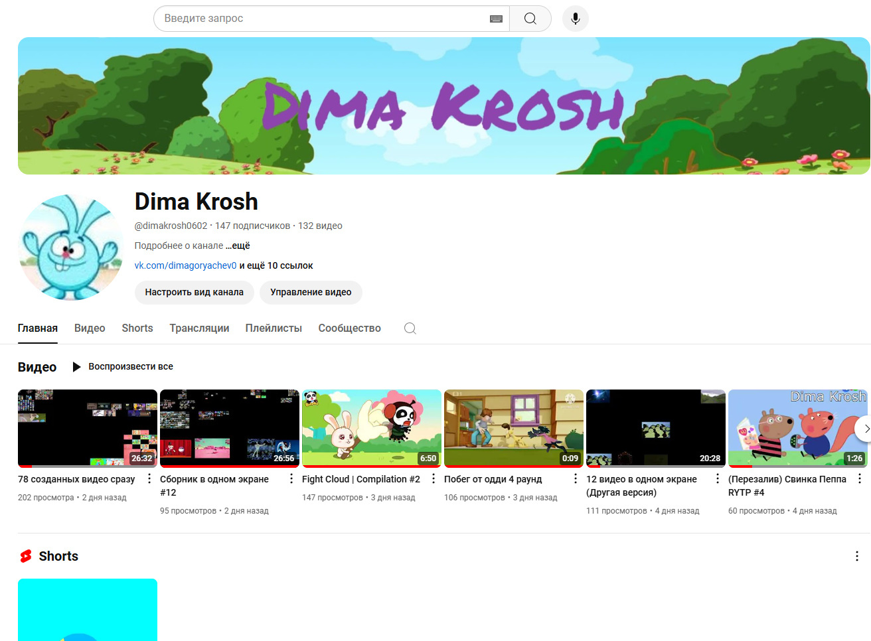Viewport: 871px width, 641px height.
Task: Play the Побег от одди 4 раунд thumbnail
Action: [514, 429]
